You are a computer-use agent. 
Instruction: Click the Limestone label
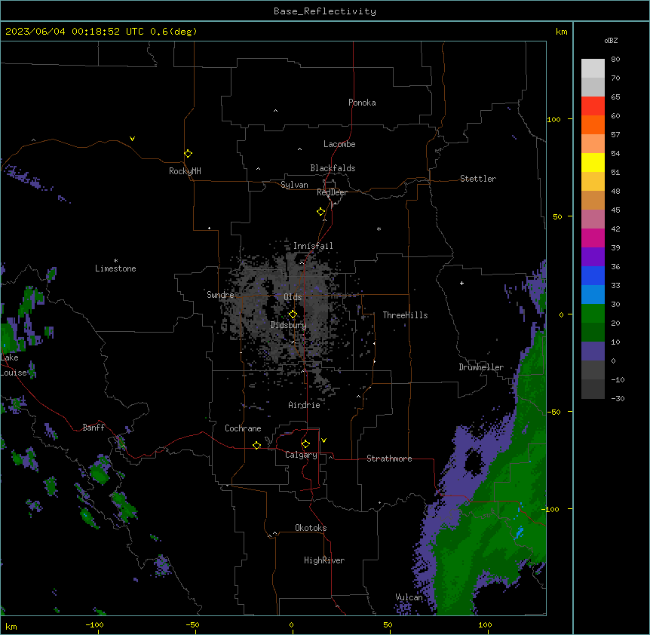coord(115,268)
